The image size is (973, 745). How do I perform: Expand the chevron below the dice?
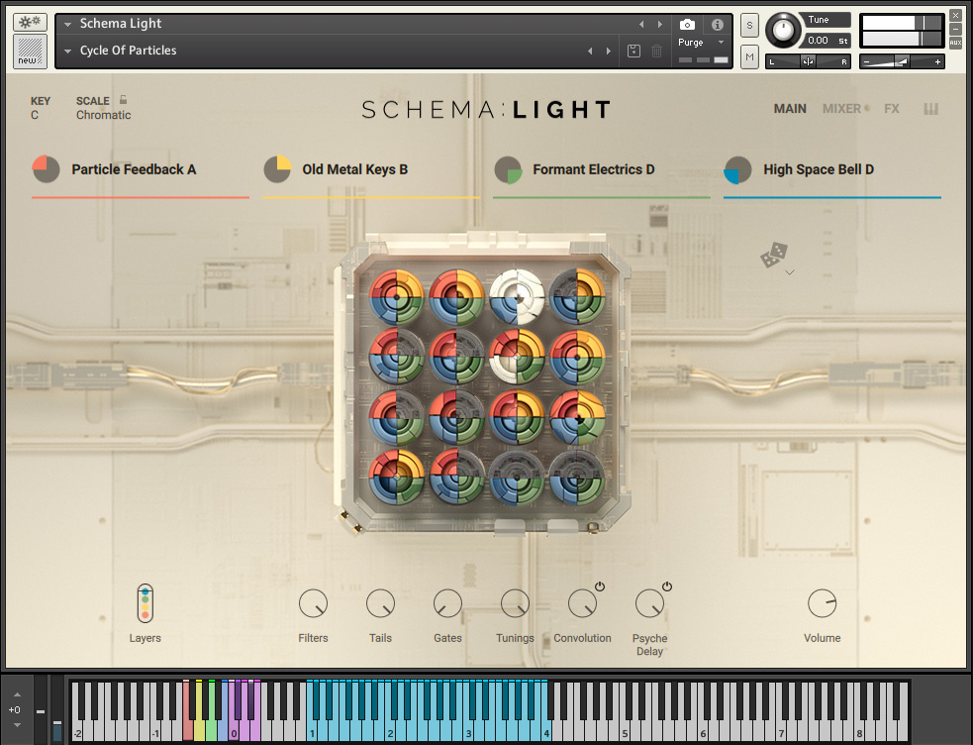pos(789,271)
